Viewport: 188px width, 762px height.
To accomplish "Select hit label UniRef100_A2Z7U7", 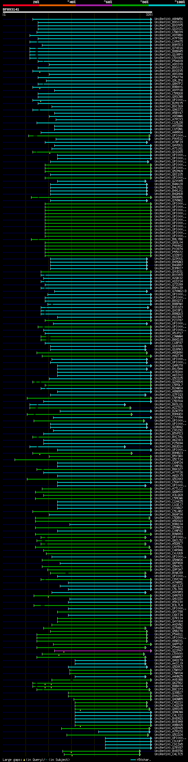I will coord(169,408).
